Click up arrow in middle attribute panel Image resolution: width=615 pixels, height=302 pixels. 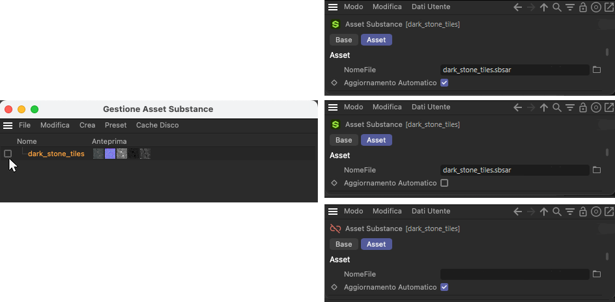click(x=543, y=107)
